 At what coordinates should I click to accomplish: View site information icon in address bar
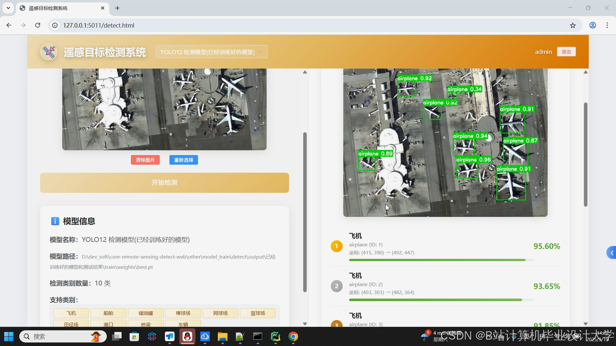(x=55, y=25)
